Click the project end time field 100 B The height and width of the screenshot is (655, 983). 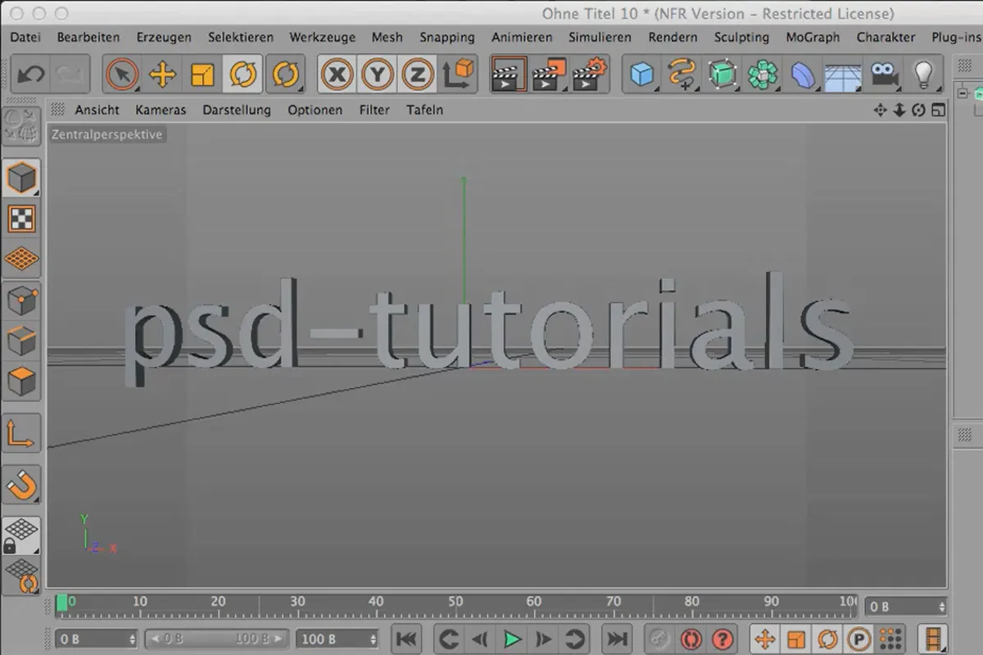tap(337, 639)
